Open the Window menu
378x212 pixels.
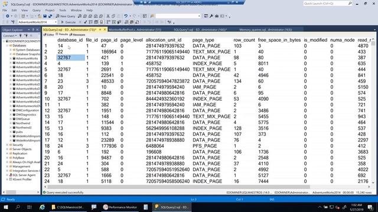(76, 11)
